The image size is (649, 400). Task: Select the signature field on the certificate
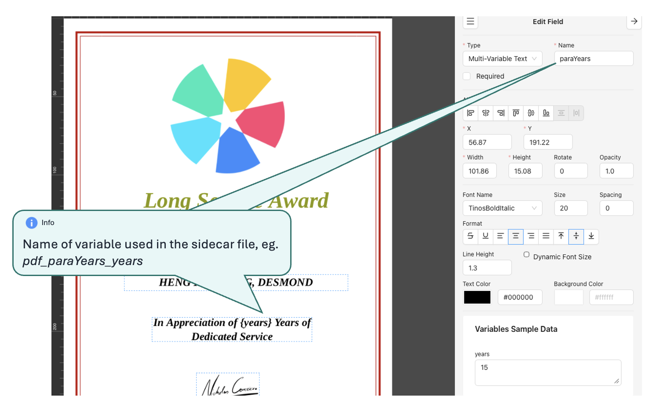tap(228, 384)
